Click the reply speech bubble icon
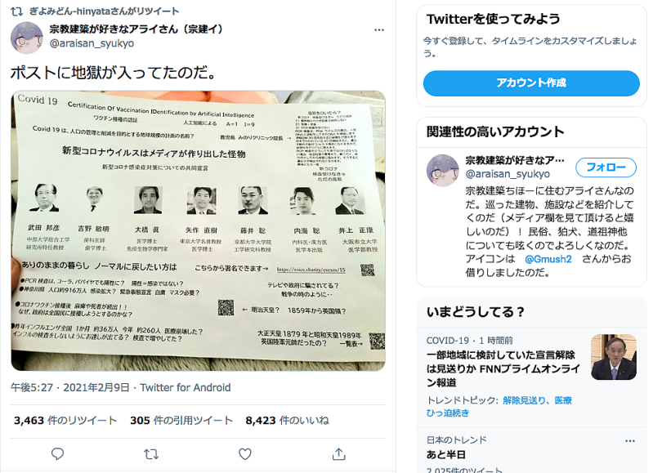This screenshot has height=473, width=653. 57,454
